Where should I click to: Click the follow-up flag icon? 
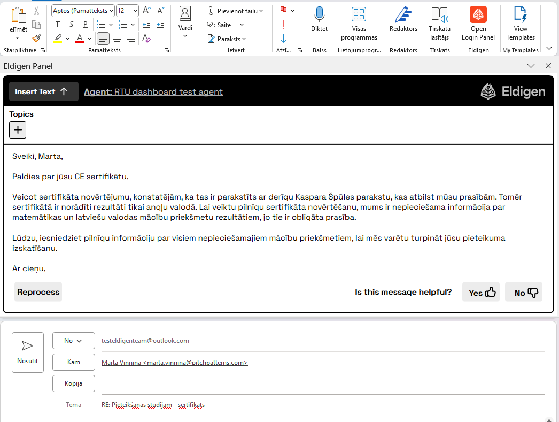tap(284, 11)
